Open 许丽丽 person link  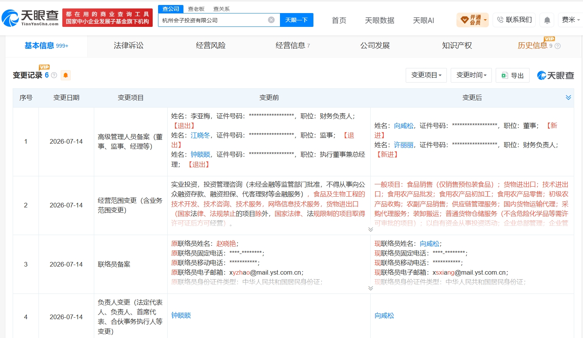[404, 145]
